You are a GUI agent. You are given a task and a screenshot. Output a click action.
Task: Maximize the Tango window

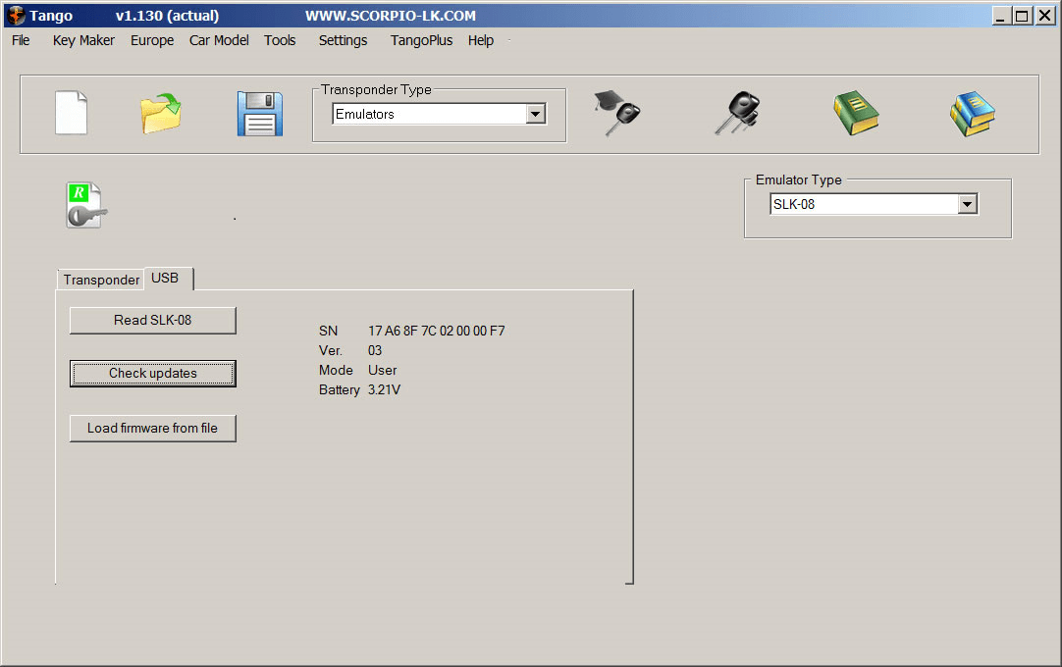pyautogui.click(x=1023, y=16)
